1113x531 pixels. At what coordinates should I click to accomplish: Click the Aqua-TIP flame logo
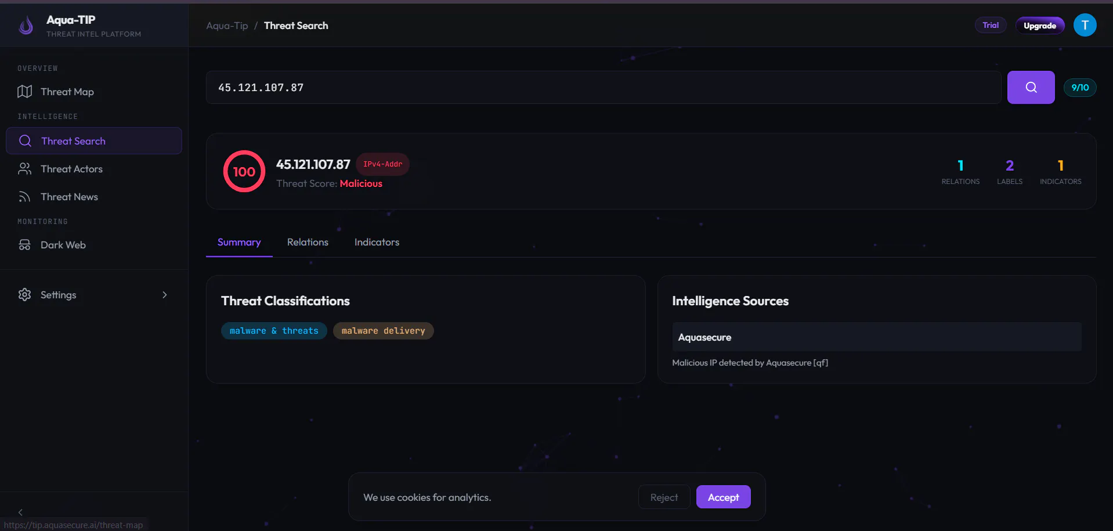click(26, 25)
